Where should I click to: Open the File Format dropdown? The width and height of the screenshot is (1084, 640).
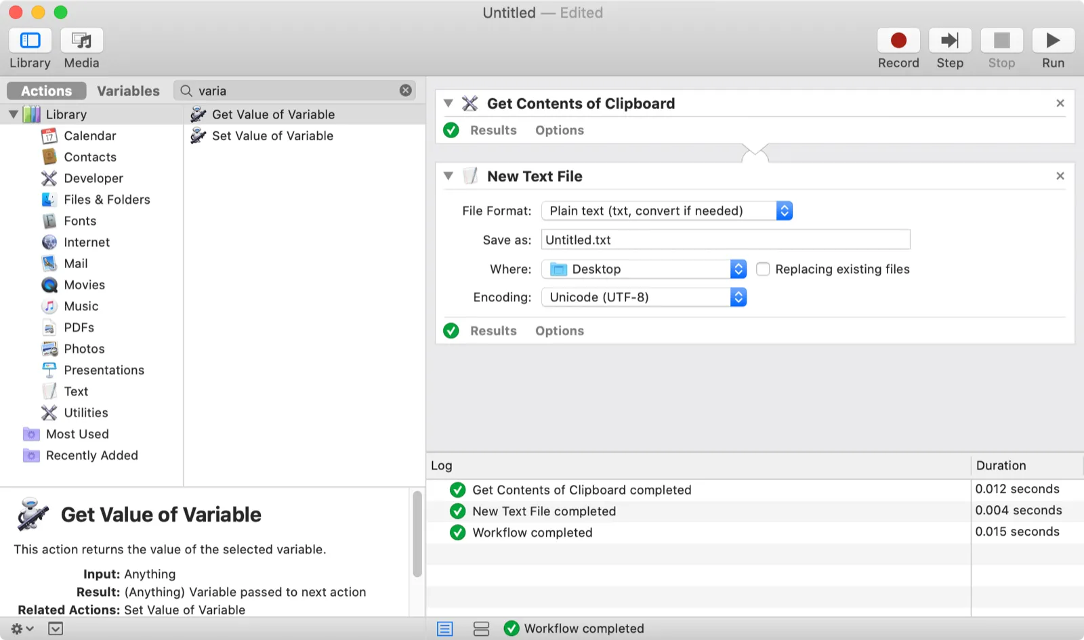[667, 211]
